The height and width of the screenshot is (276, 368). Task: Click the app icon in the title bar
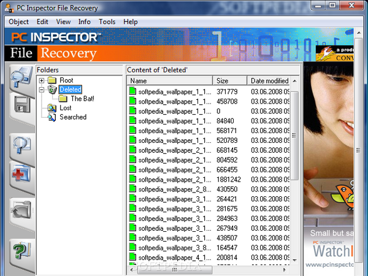(9, 8)
